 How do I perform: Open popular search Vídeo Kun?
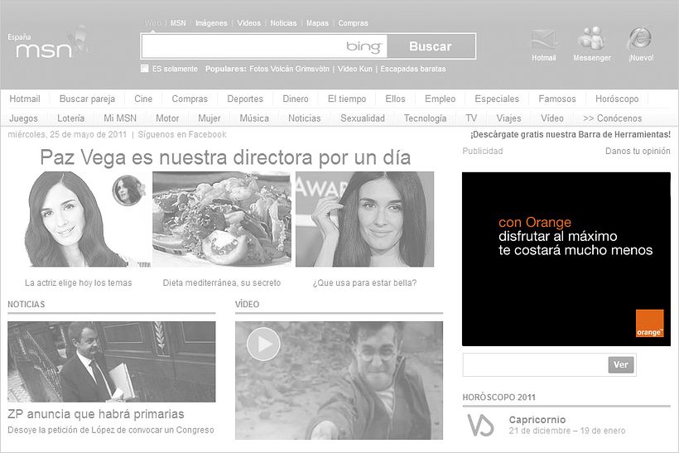(x=355, y=69)
